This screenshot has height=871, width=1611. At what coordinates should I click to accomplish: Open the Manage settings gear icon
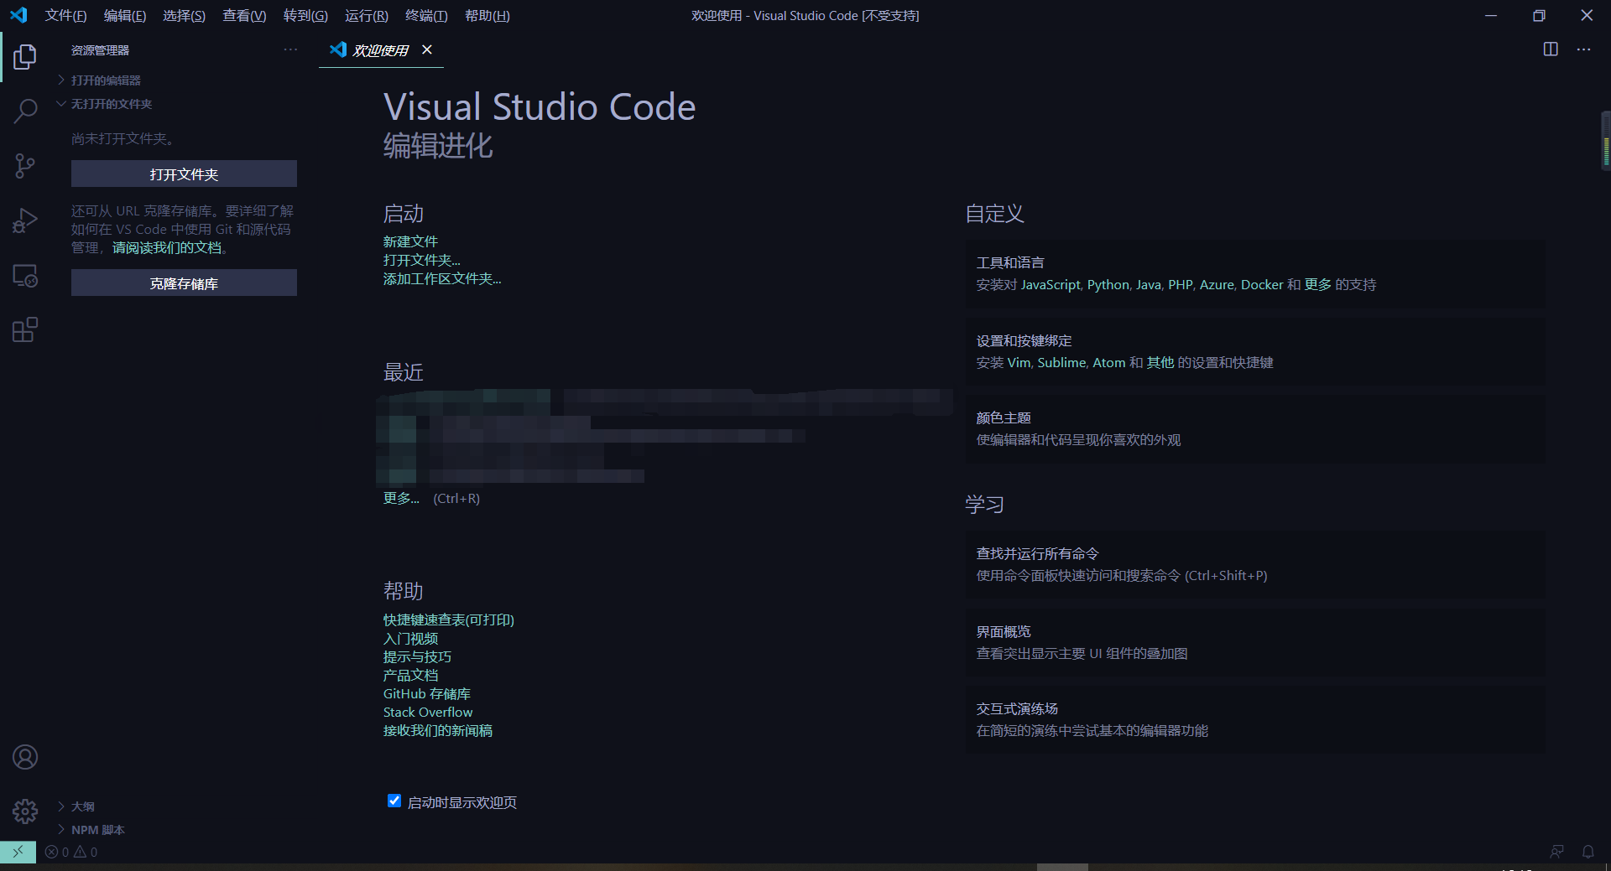(x=25, y=811)
